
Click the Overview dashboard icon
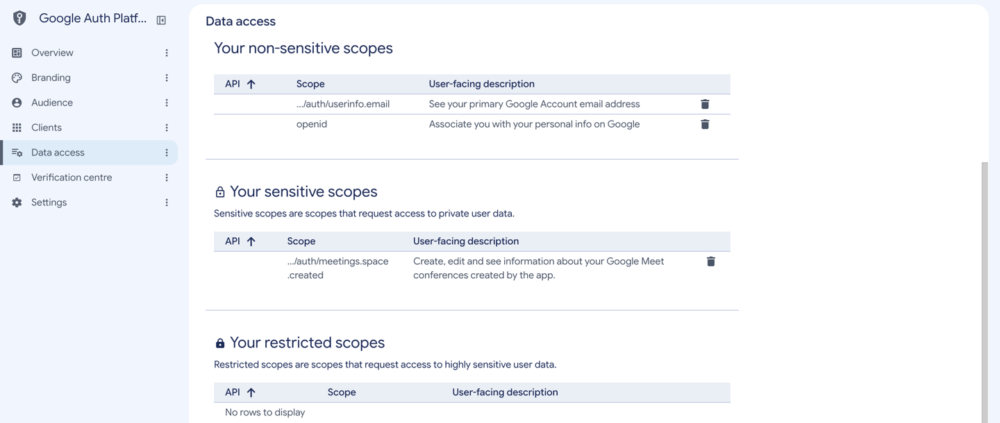[17, 53]
